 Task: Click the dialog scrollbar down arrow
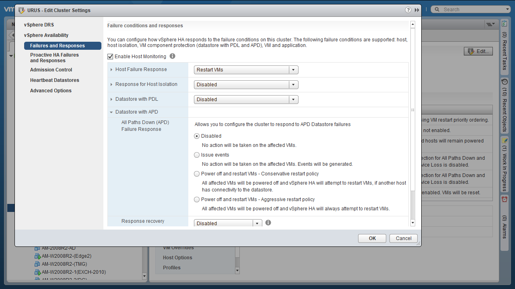(412, 223)
